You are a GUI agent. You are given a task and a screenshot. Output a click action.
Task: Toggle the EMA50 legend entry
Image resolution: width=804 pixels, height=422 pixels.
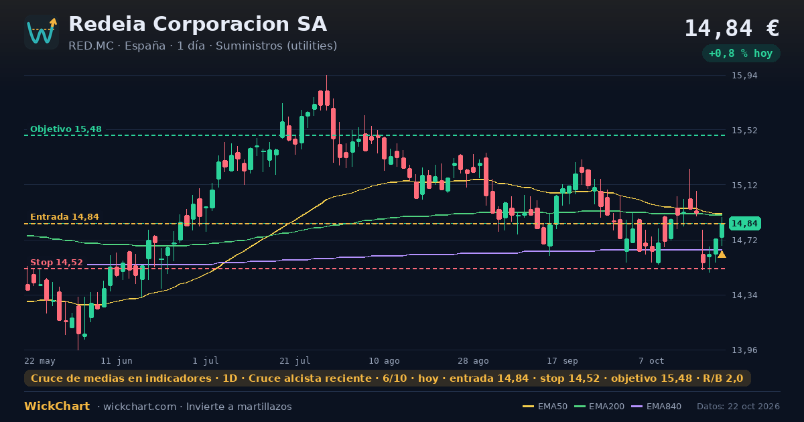(x=545, y=407)
